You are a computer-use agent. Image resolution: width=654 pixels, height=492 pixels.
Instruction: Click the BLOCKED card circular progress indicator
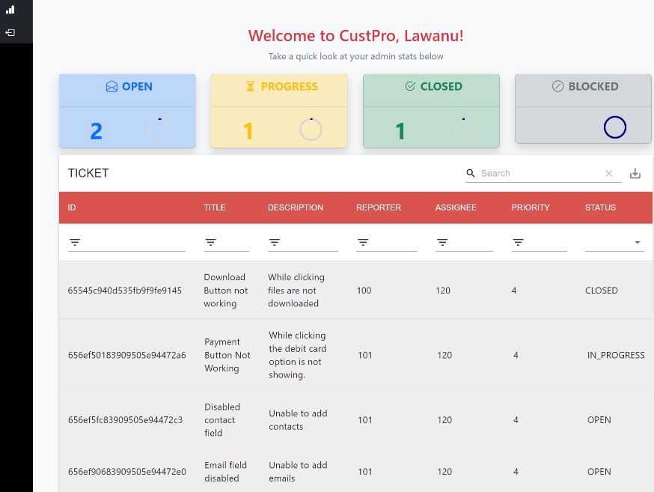coord(615,127)
